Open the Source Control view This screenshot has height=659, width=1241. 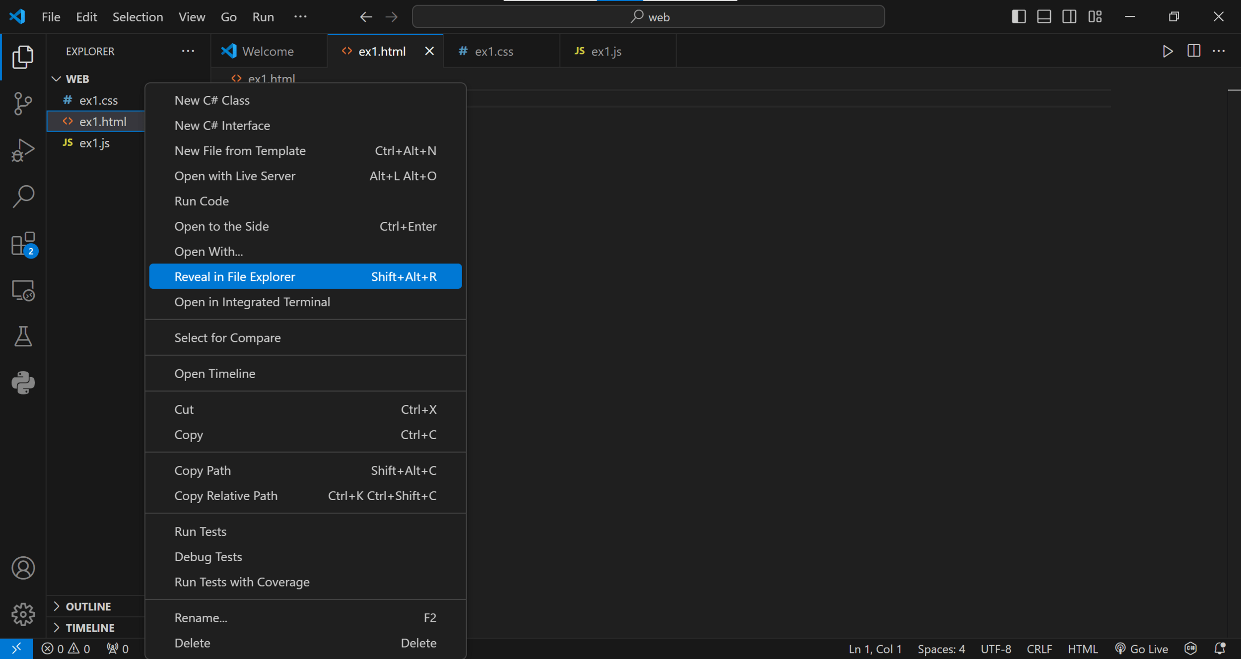(23, 103)
